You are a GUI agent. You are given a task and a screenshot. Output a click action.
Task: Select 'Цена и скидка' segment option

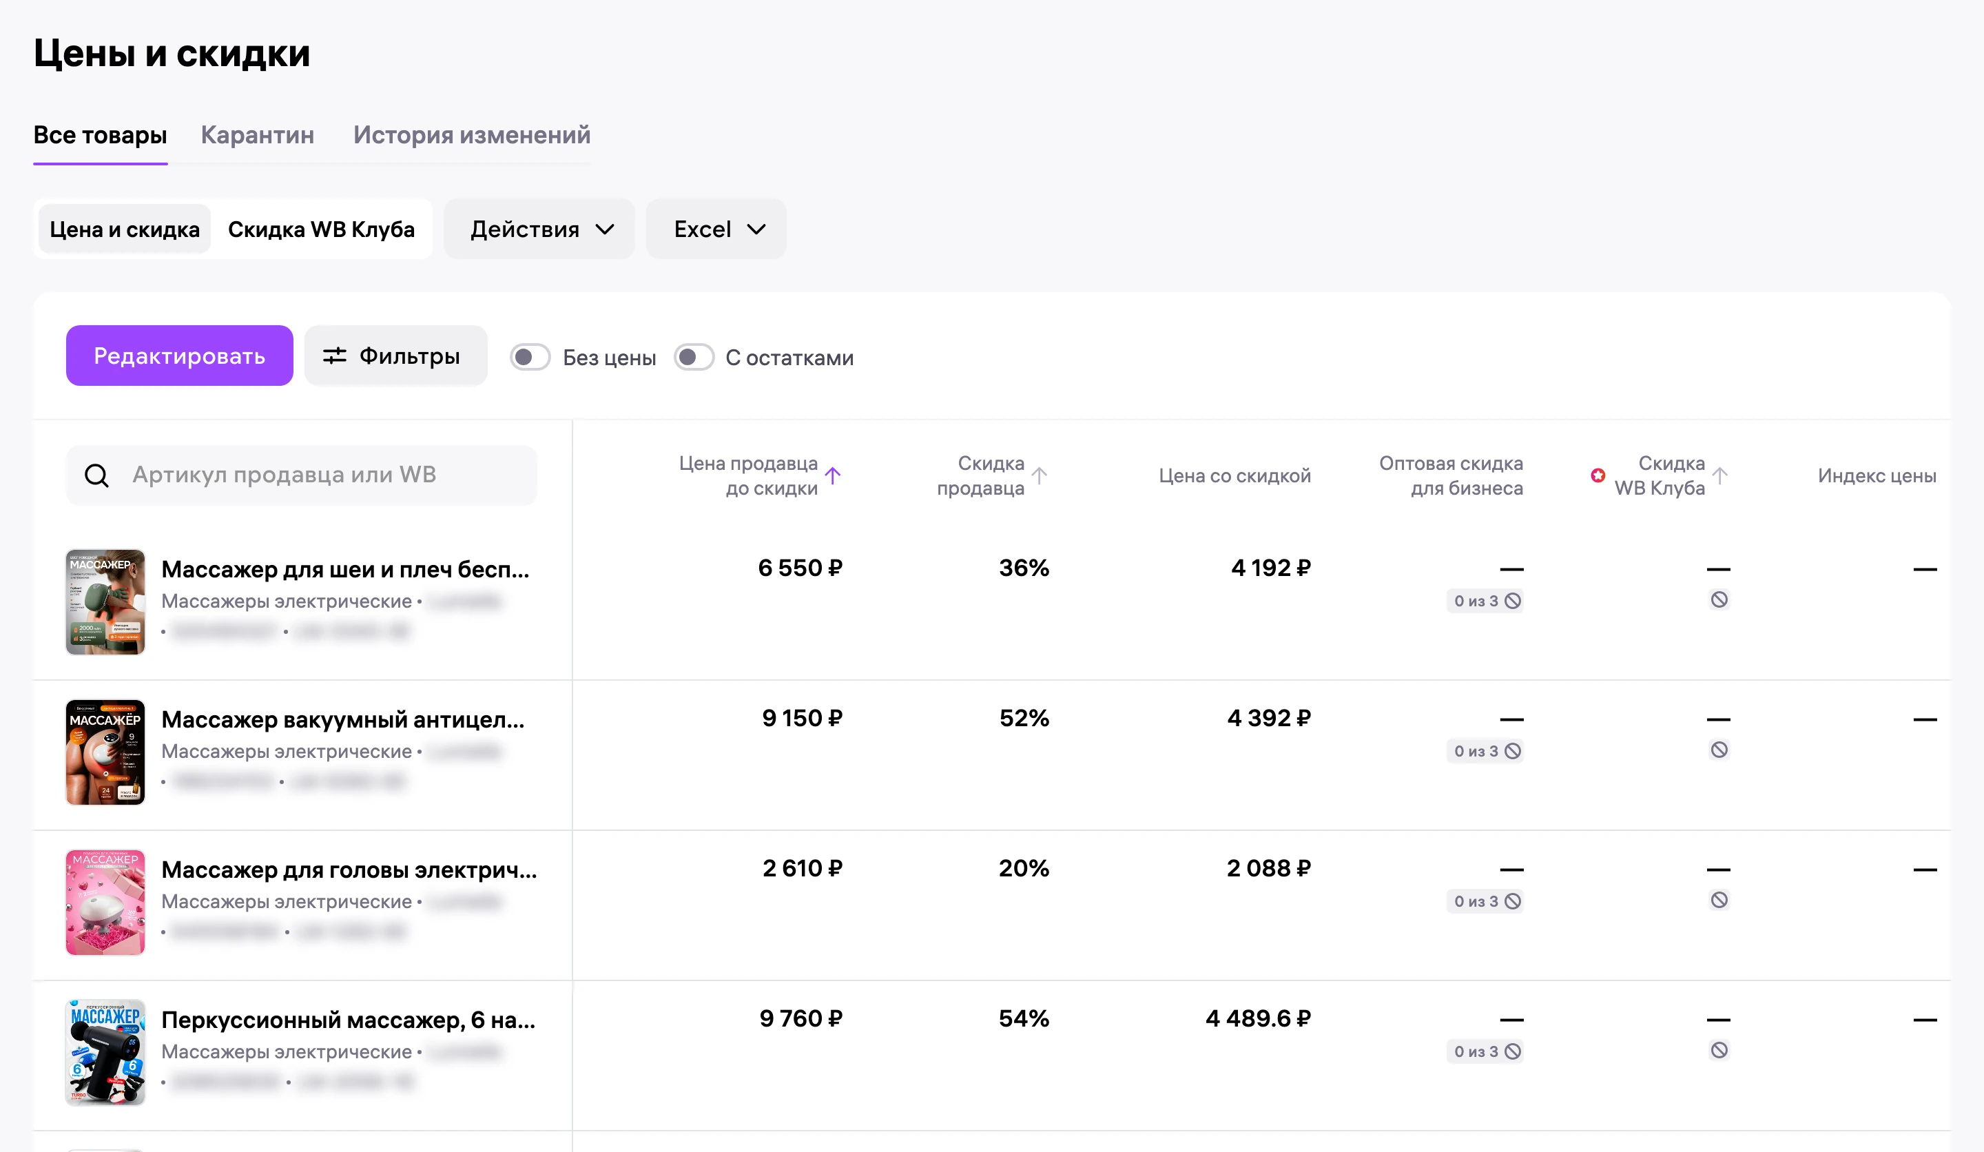tap(125, 229)
